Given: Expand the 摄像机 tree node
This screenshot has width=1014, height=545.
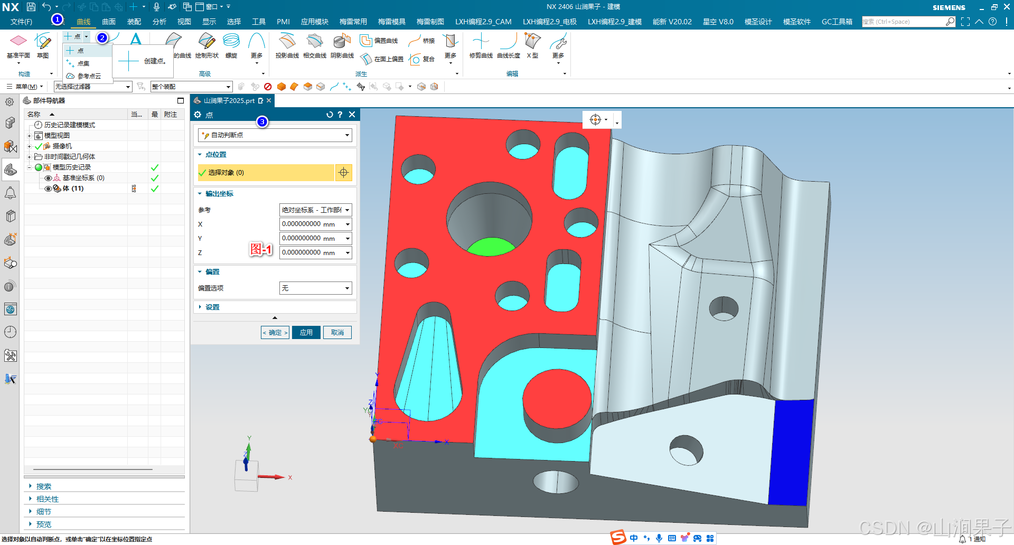Looking at the screenshot, I should (29, 146).
